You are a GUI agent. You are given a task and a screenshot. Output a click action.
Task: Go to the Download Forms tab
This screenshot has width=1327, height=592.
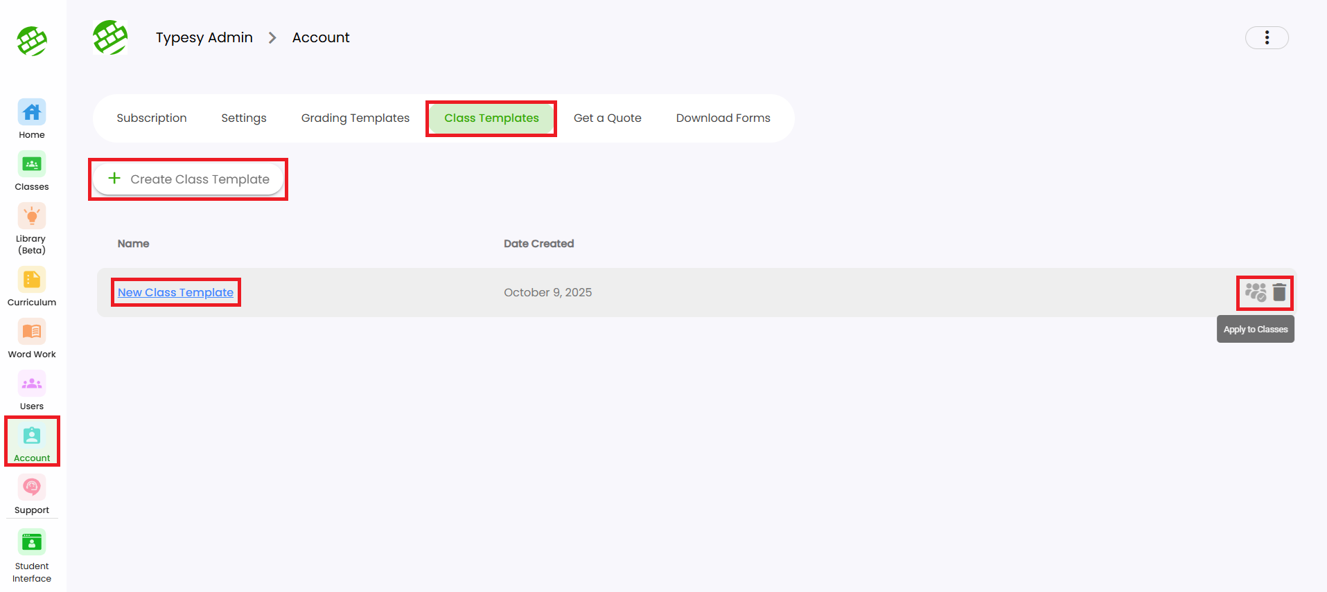tap(723, 118)
